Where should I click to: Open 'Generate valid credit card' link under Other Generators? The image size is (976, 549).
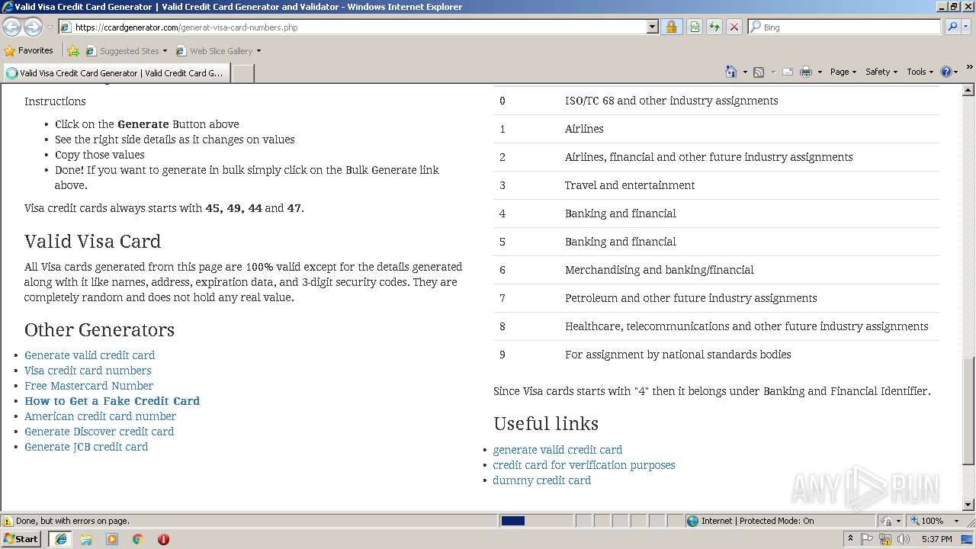89,355
